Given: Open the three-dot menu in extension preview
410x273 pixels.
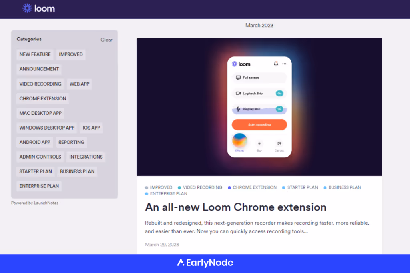Looking at the screenshot, I should pos(284,64).
